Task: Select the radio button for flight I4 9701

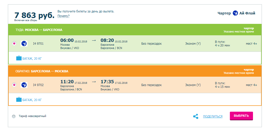Action: 14,44
